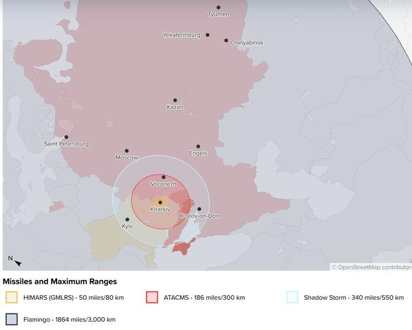Click the Yekaterinburg city marker dot
The image size is (412, 330).
click(207, 35)
